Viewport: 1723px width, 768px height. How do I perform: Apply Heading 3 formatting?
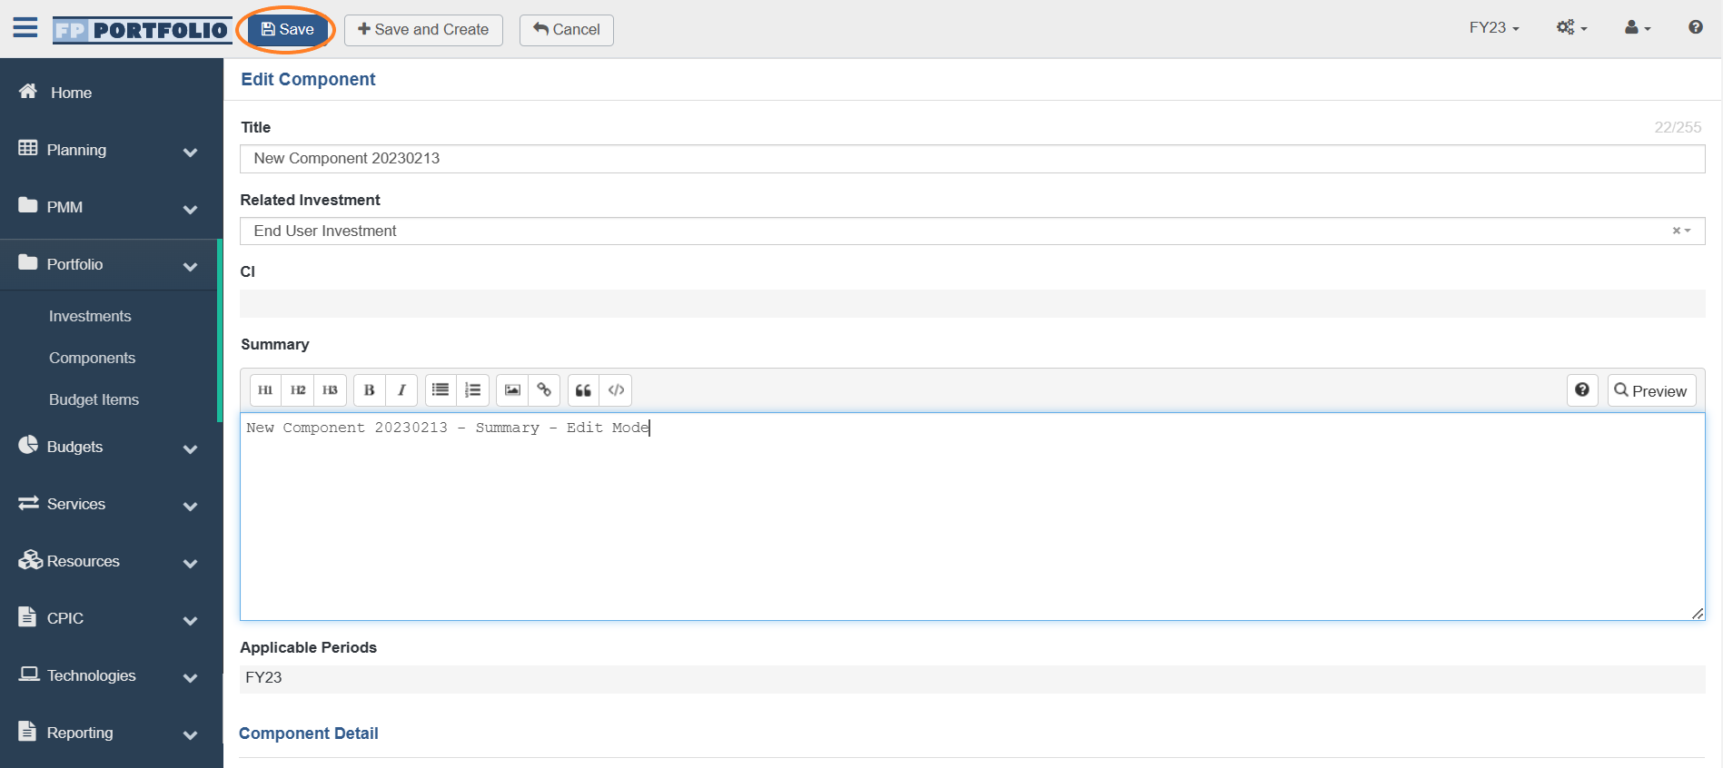330,390
